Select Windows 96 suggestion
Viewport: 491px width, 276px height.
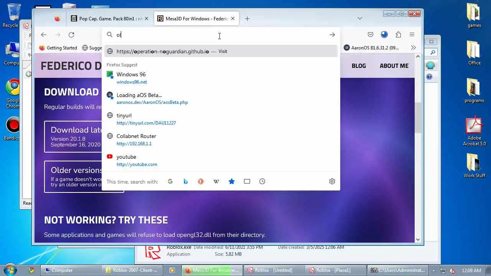click(221, 78)
